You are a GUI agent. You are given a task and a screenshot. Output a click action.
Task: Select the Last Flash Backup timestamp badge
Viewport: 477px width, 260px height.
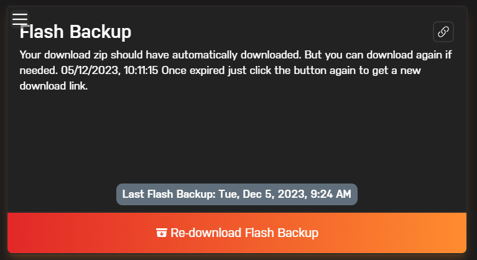tap(237, 194)
